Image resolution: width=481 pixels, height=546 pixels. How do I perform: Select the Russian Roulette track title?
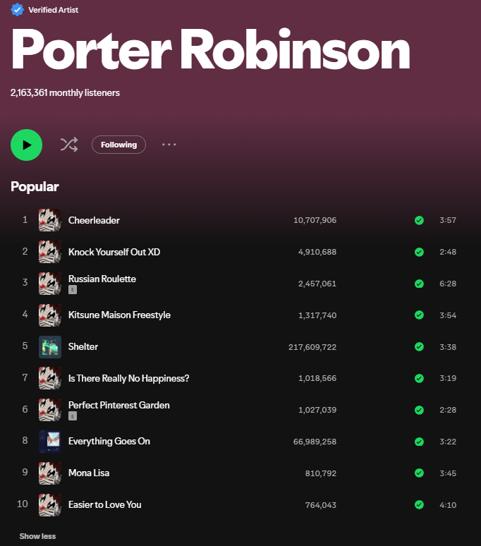(102, 279)
